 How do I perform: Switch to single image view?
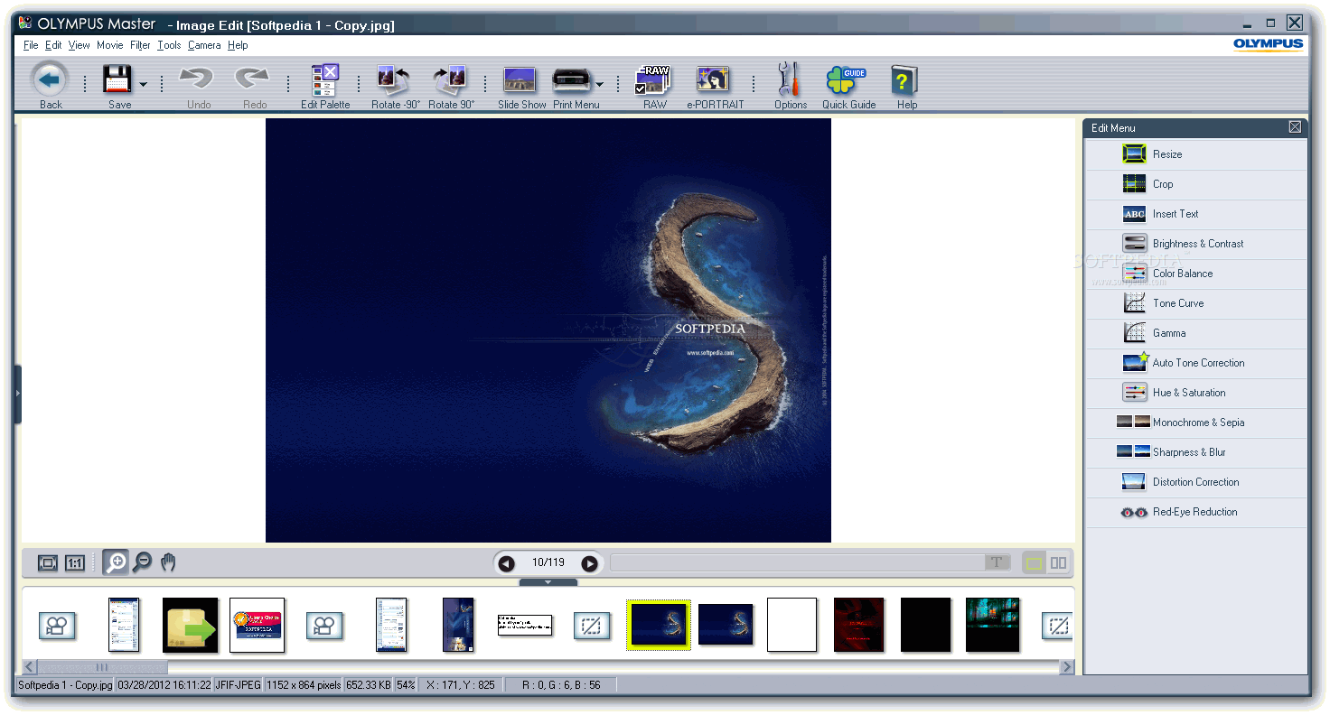click(x=1034, y=563)
